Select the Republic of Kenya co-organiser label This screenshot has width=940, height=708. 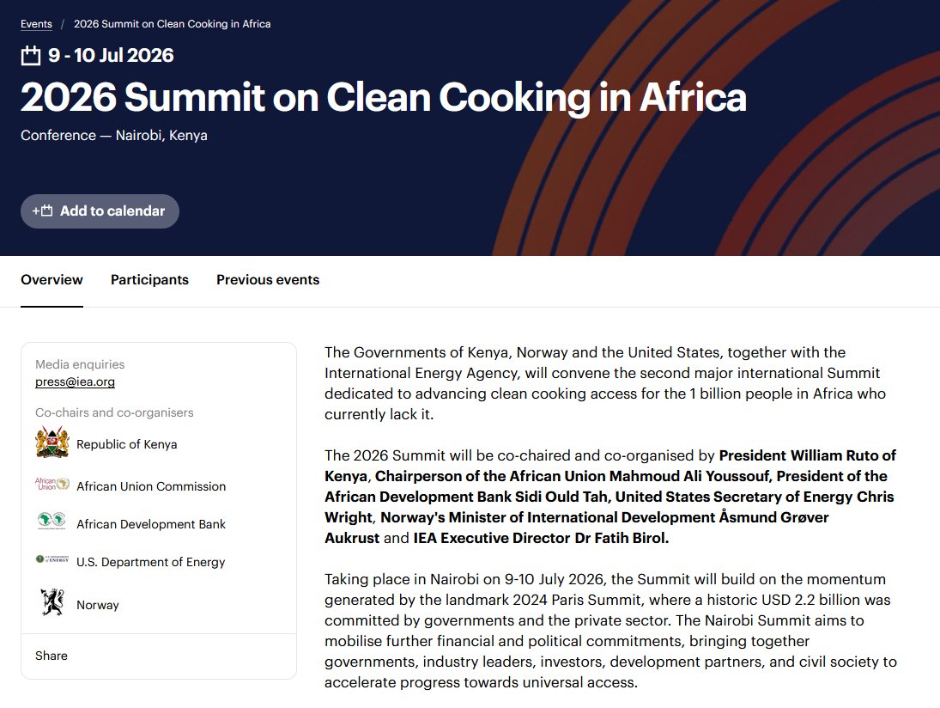(126, 444)
